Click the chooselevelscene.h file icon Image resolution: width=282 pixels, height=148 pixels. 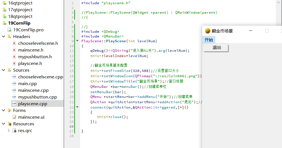[14, 43]
